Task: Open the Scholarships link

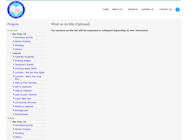Action: coord(21,114)
